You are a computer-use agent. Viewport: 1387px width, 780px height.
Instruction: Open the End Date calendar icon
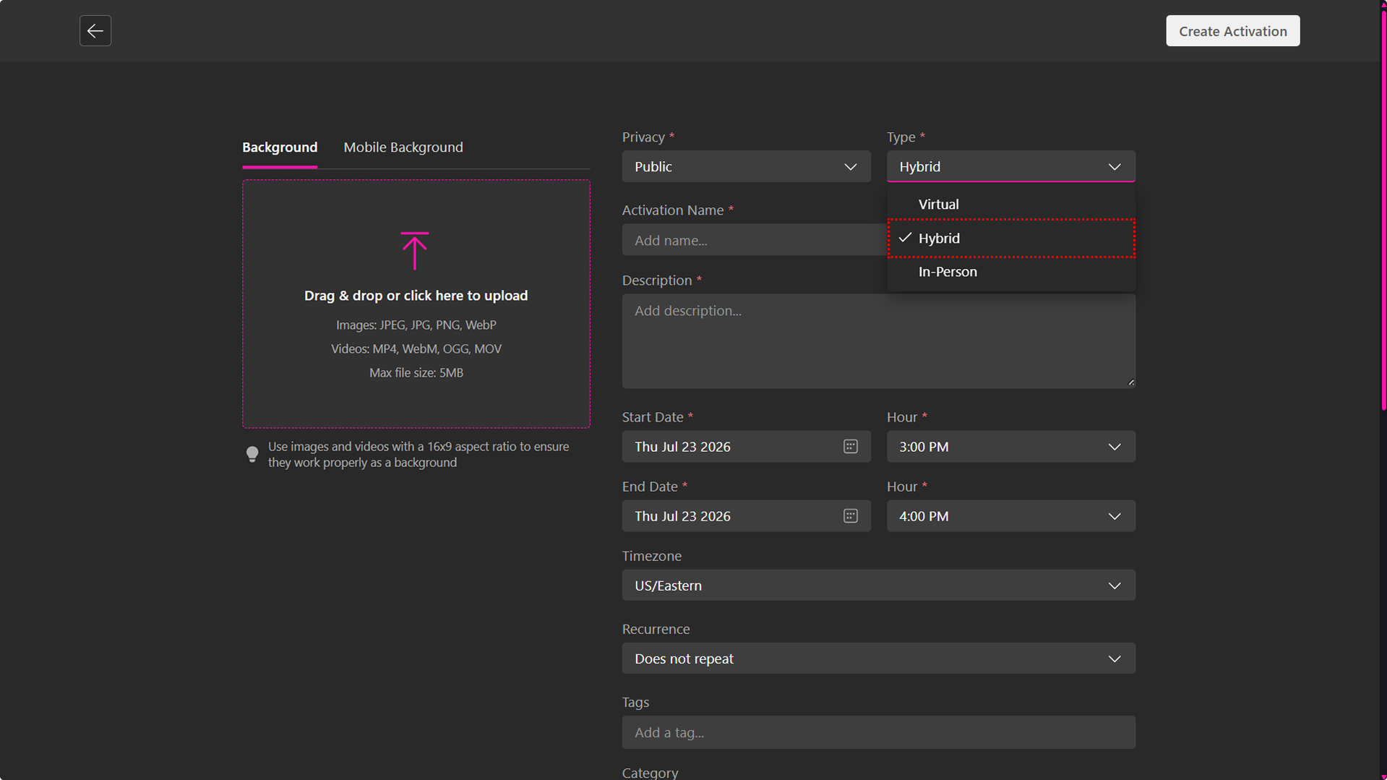click(851, 516)
